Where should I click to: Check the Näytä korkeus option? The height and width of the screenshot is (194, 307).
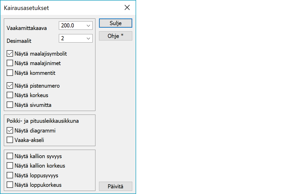click(x=10, y=95)
